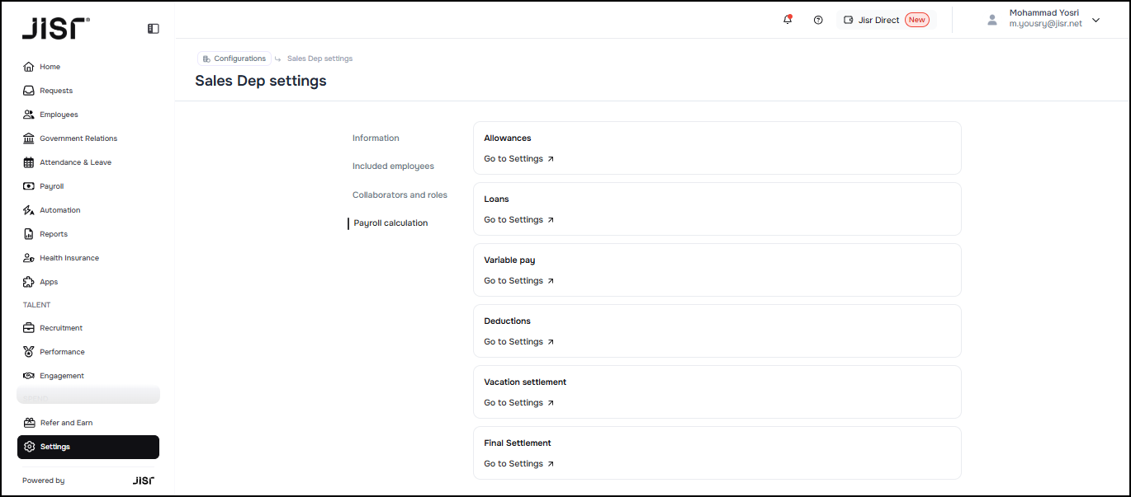Open Automation in the sidebar
Viewport: 1131px width, 497px height.
coord(60,210)
